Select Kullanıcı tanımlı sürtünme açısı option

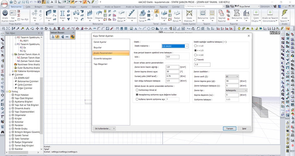(137, 99)
